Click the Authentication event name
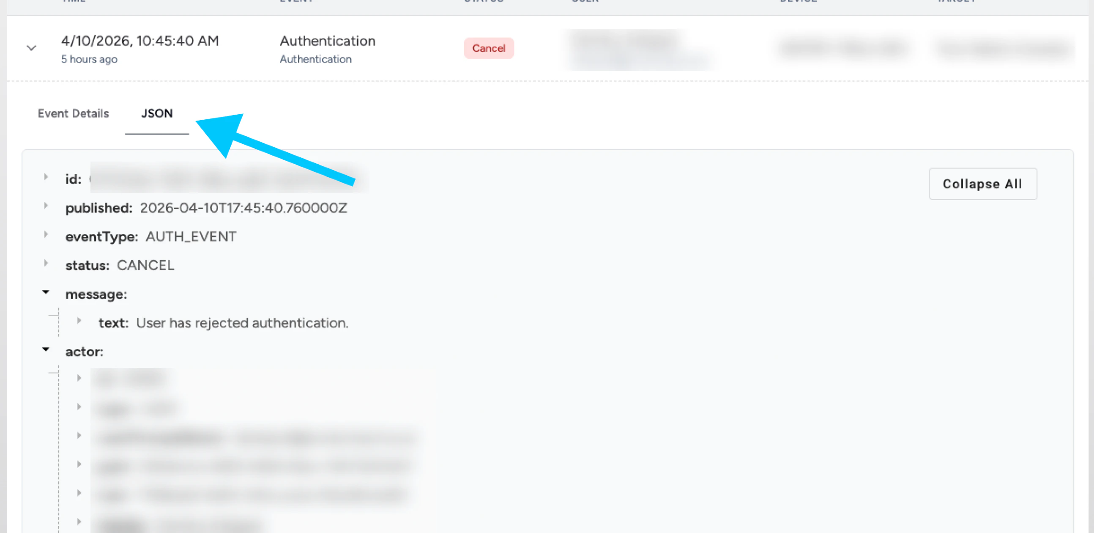 (x=328, y=41)
